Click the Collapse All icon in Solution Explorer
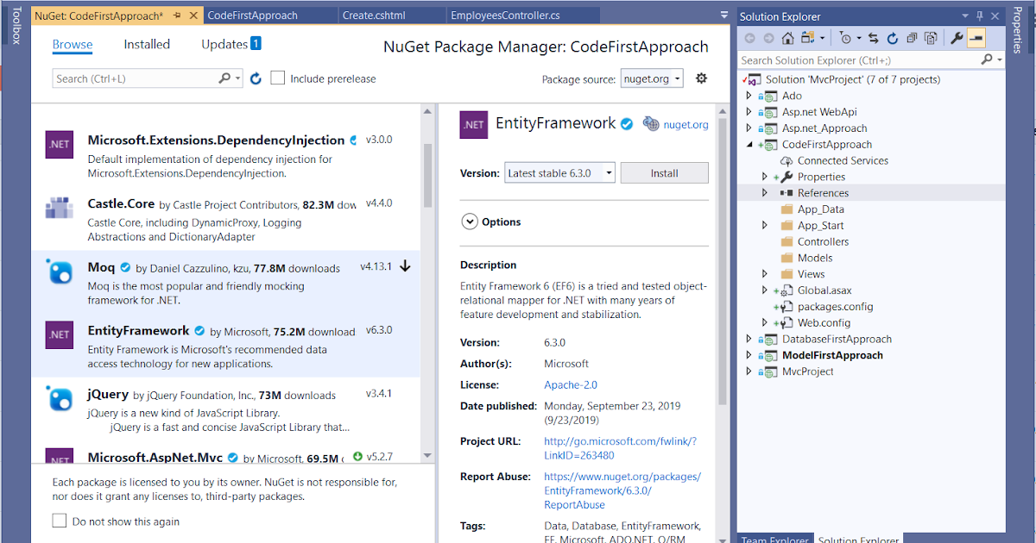This screenshot has width=1036, height=543. [x=912, y=38]
